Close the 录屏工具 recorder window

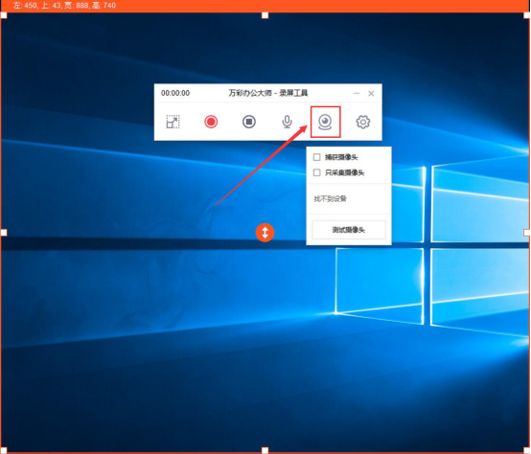click(x=371, y=93)
